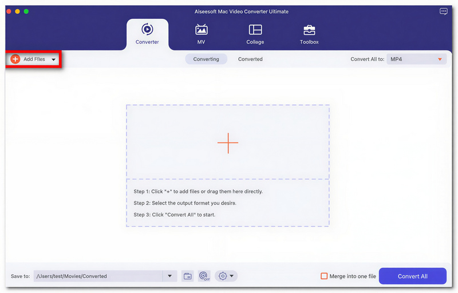Click the 'Step 2: Select the output format' text
The image size is (458, 293).
click(185, 203)
